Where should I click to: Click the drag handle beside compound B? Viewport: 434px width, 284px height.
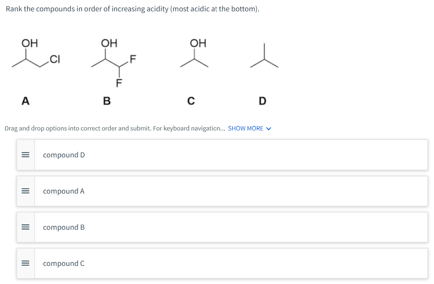tap(25, 227)
